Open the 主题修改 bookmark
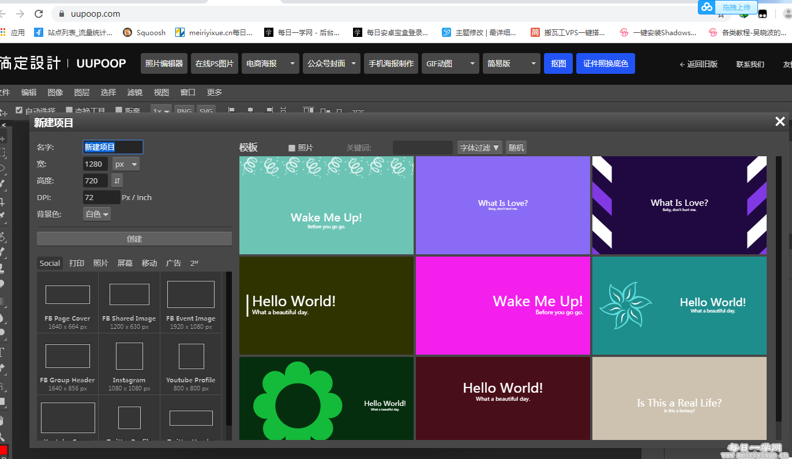The image size is (792, 459). 480,33
